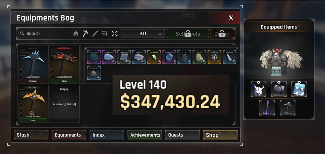Image resolution: width=325 pixels, height=154 pixels.
Task: Unequip the Aqua Pickaxe
Action: (x=33, y=81)
